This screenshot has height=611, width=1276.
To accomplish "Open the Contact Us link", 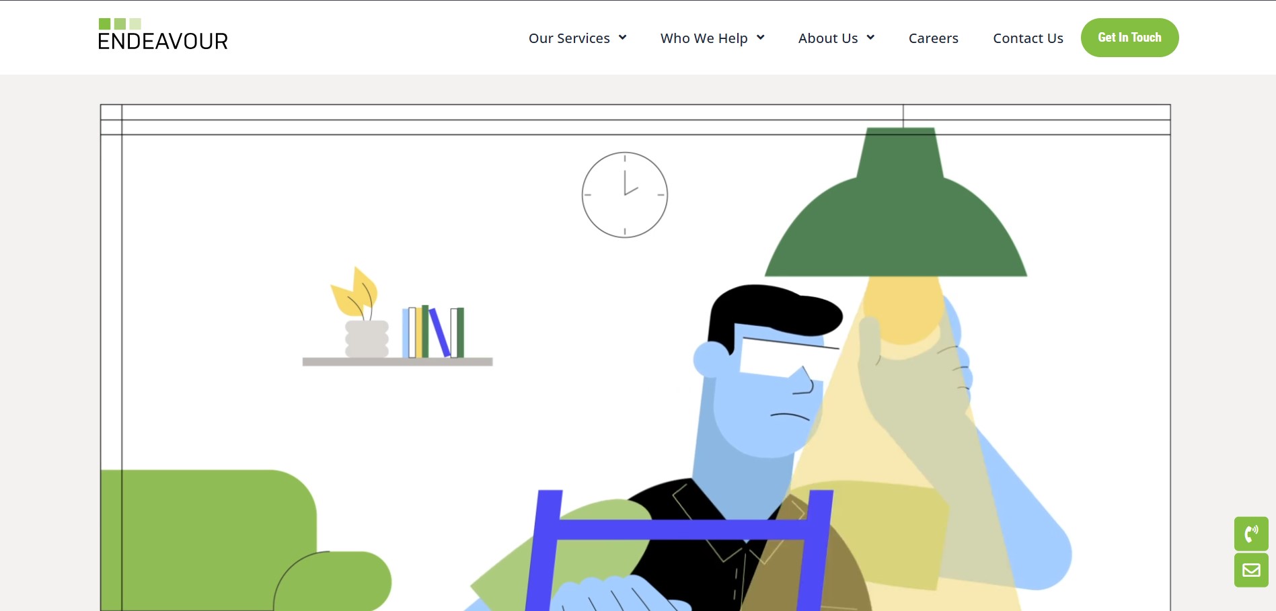I will [1028, 38].
